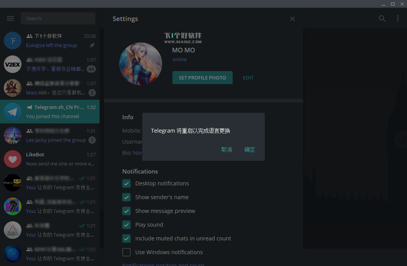
Task: Open the 下1个好软件 group chat
Action: 50,41
